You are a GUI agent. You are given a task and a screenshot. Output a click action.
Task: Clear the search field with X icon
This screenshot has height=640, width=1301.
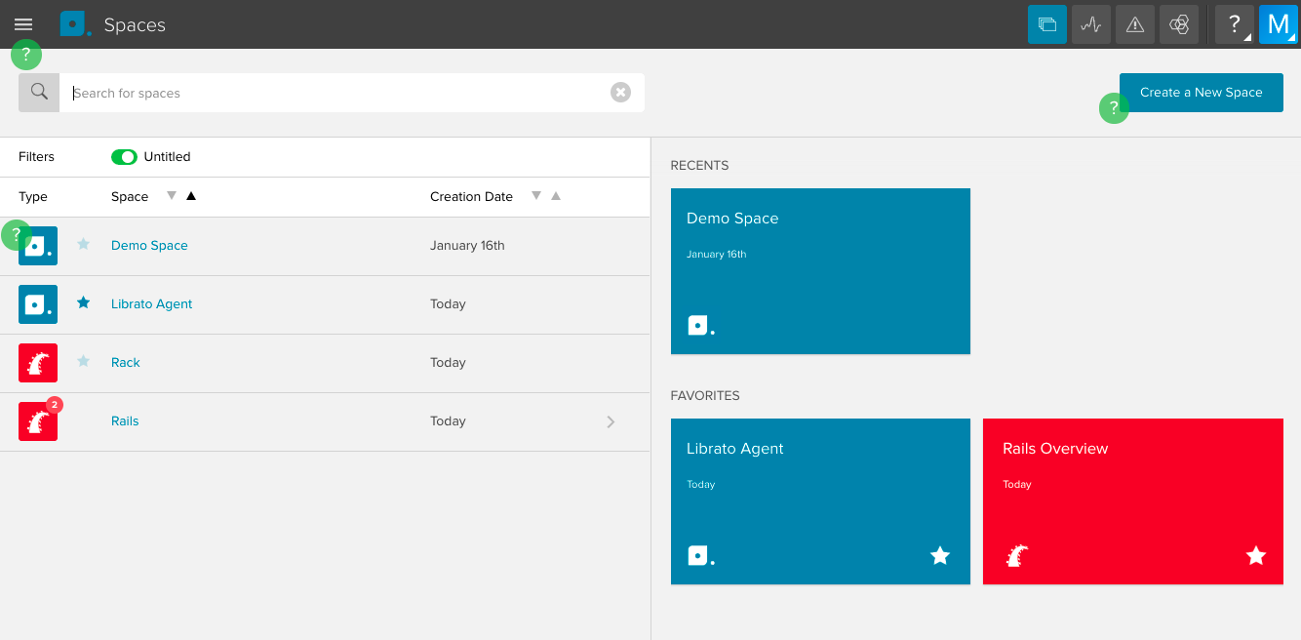(x=620, y=93)
